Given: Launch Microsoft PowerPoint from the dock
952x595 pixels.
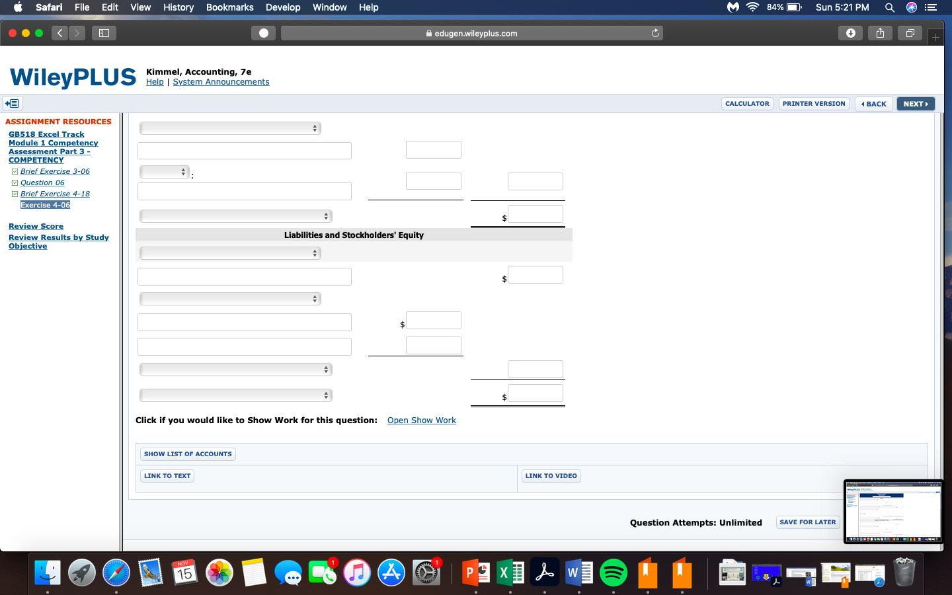Looking at the screenshot, I should point(476,573).
